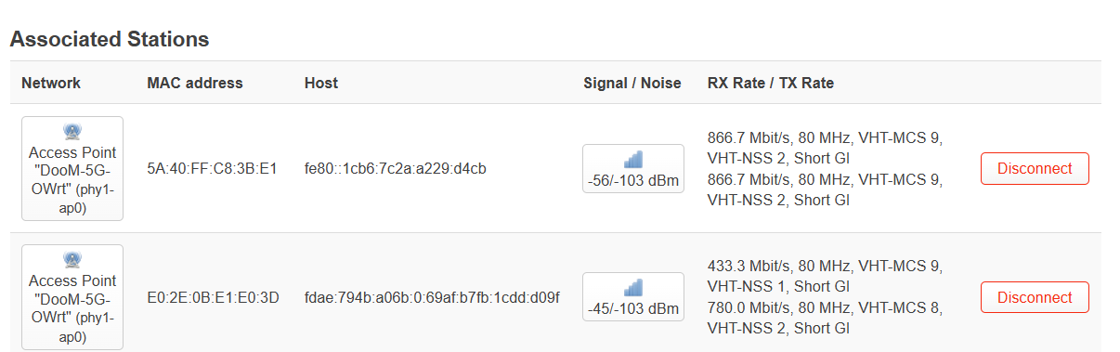Screen dimensions: 1120x352
Task: Click host fdae:794b:a06b:0:69af:b7fb:1cdd:d09f
Action: [432, 297]
